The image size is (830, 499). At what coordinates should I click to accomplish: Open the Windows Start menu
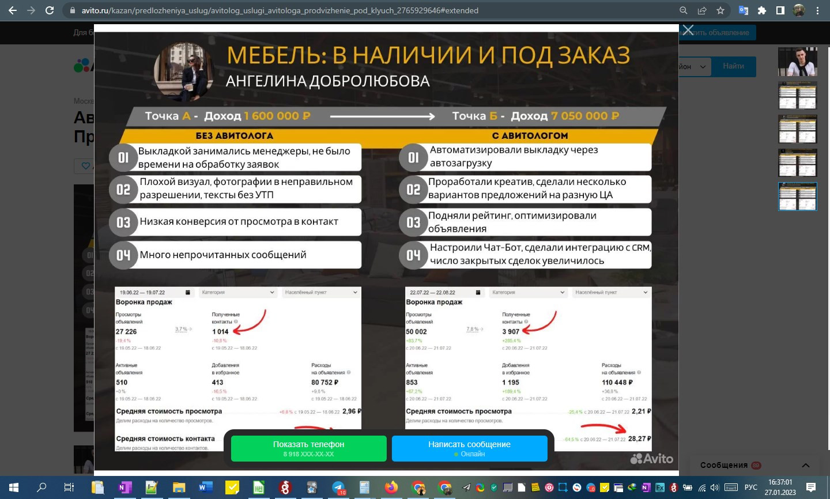coord(14,487)
